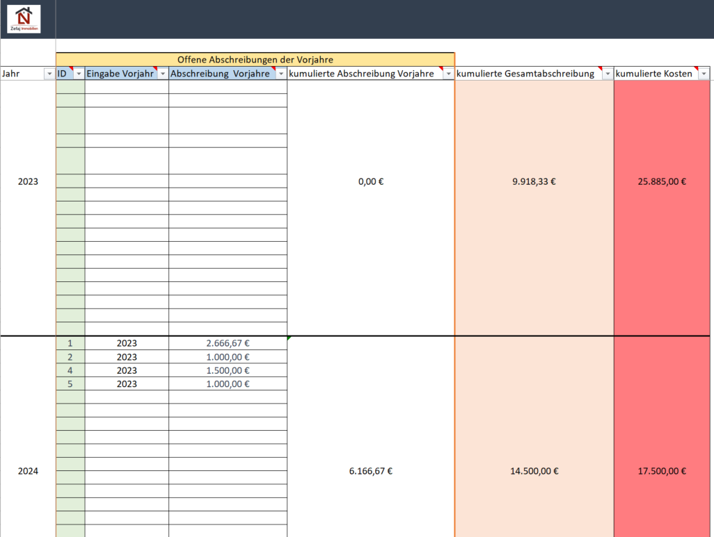Click the 9.918,33 € total depreciation cell

coord(534,182)
